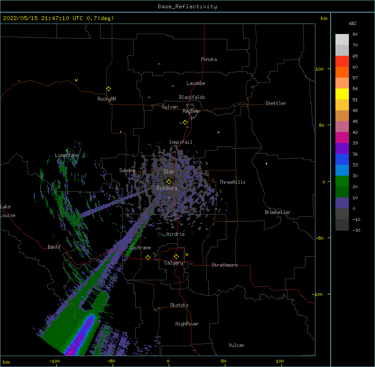Screen dimensions: 375x367
Task: Select the red 60-65 dBZ legend color
Action: (342, 61)
